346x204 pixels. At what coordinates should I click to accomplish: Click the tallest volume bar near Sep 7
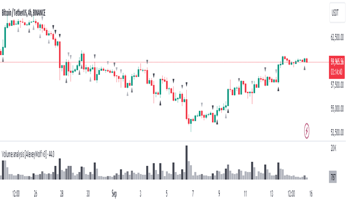pos(186,162)
